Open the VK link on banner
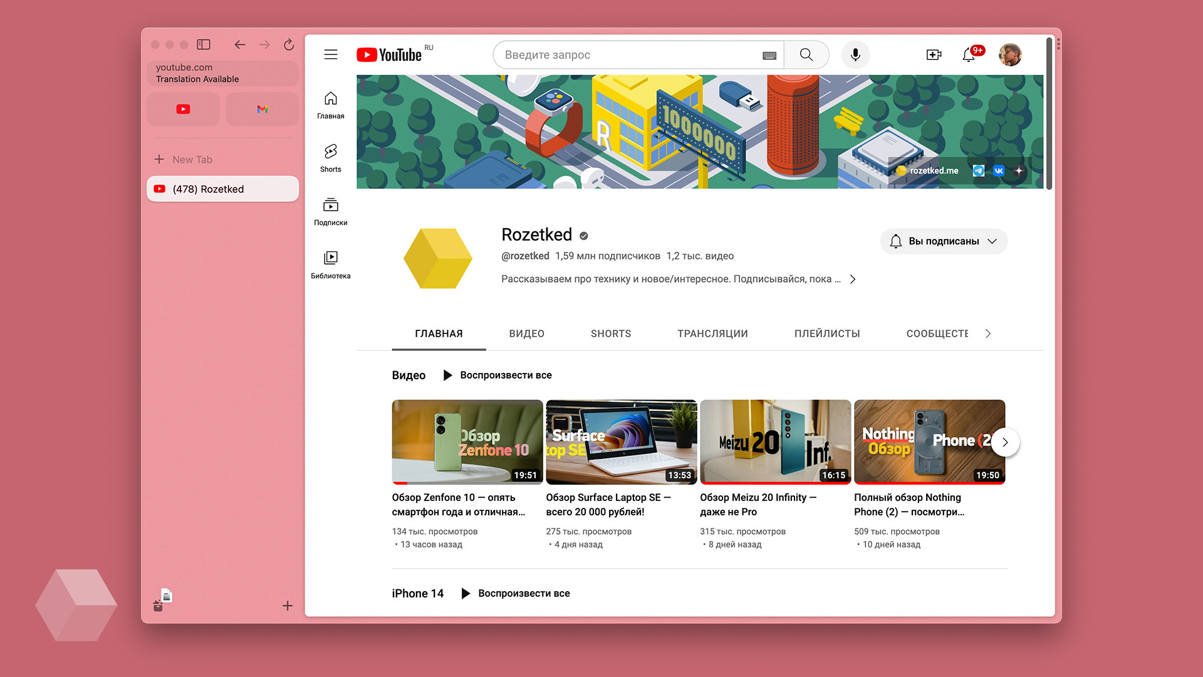This screenshot has width=1203, height=677. (999, 171)
